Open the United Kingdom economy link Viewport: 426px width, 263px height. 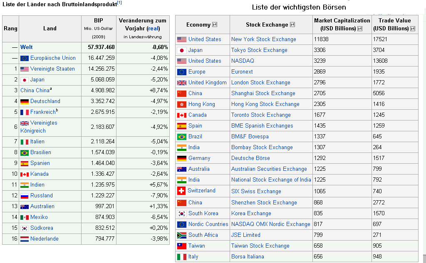point(207,83)
